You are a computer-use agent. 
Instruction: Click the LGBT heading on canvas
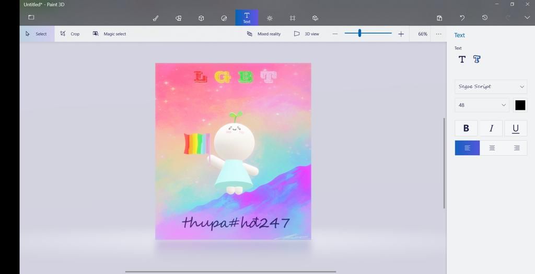(235, 77)
